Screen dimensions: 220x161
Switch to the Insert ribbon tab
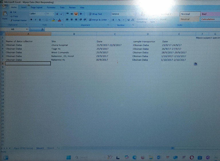click(x=24, y=7)
